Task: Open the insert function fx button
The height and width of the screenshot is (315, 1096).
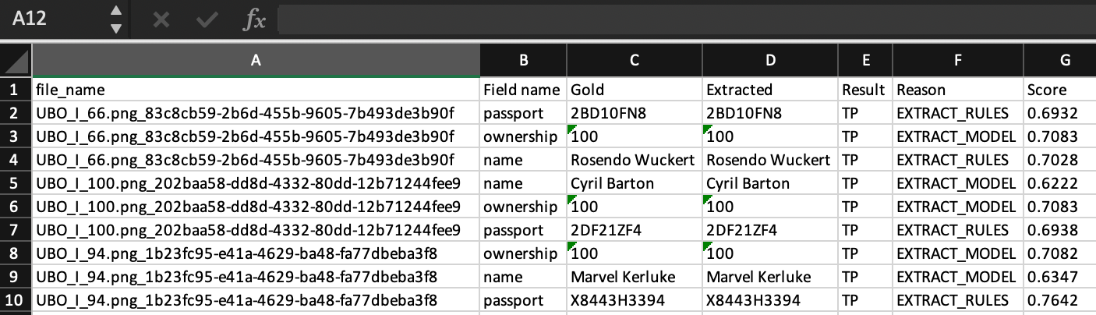Action: (254, 19)
